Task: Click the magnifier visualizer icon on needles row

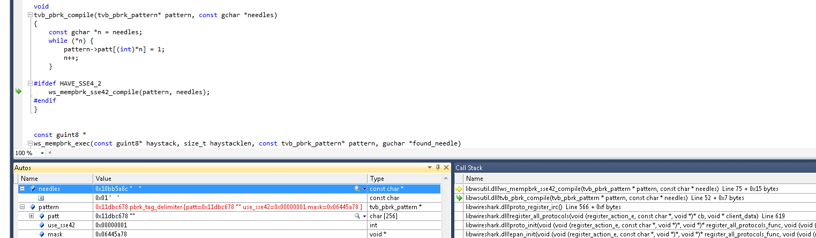Action: [357, 189]
